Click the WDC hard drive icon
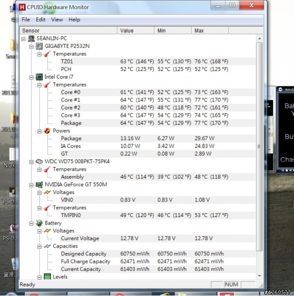 [x=39, y=162]
